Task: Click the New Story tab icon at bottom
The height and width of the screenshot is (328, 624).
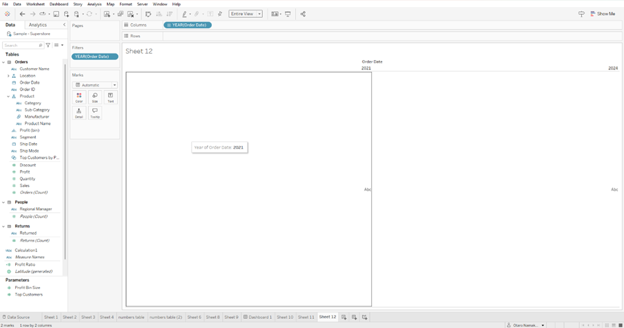Action: click(x=364, y=317)
